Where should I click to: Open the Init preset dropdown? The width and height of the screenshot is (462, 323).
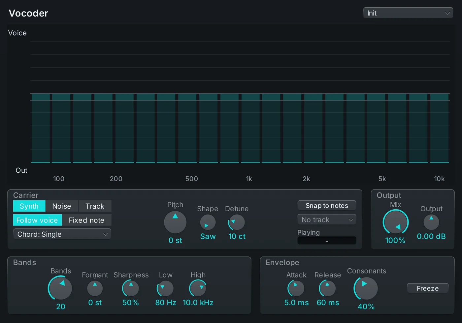408,13
